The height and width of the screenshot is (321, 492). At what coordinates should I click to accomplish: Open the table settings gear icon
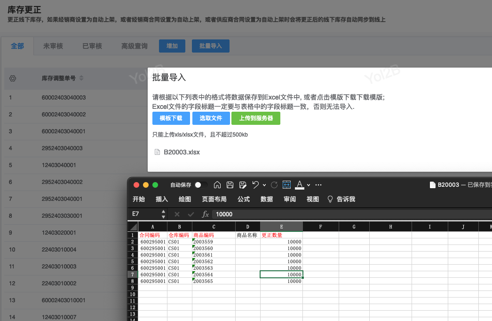pos(13,78)
